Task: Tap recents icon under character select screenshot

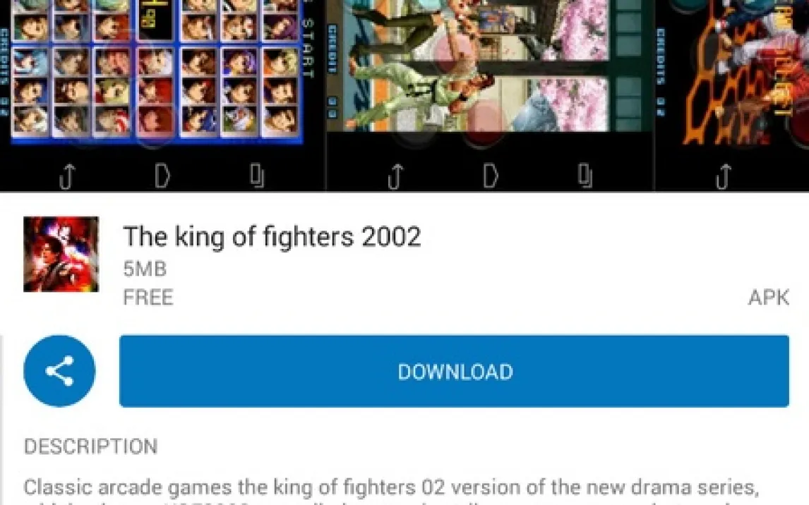Action: point(257,175)
